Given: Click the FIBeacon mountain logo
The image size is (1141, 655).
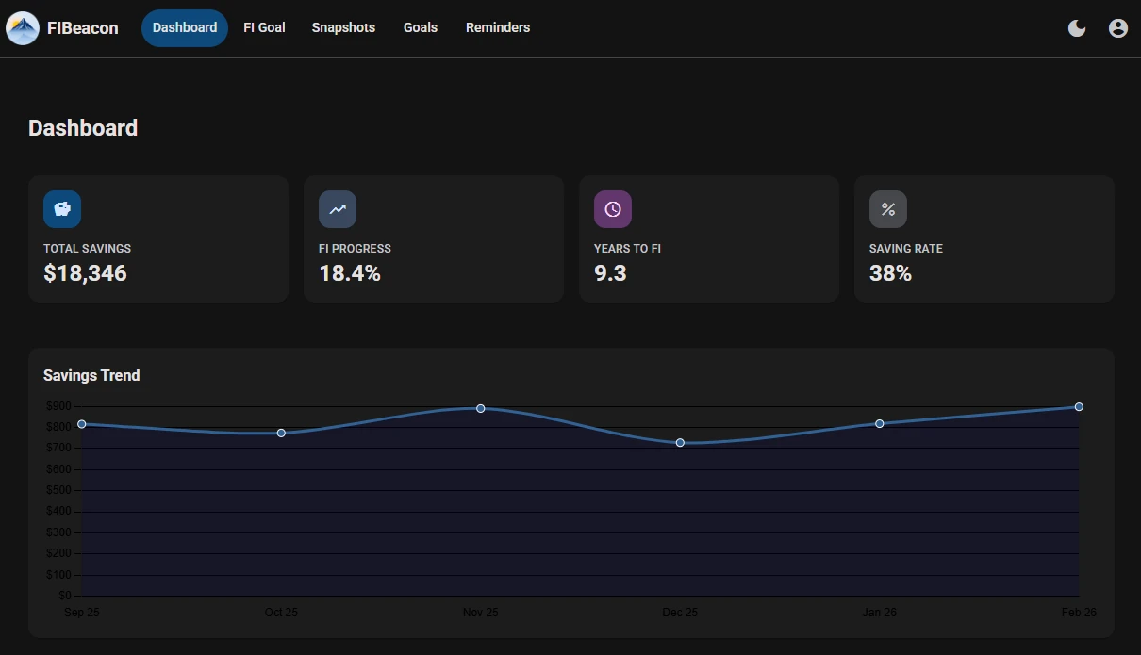Looking at the screenshot, I should pos(23,27).
